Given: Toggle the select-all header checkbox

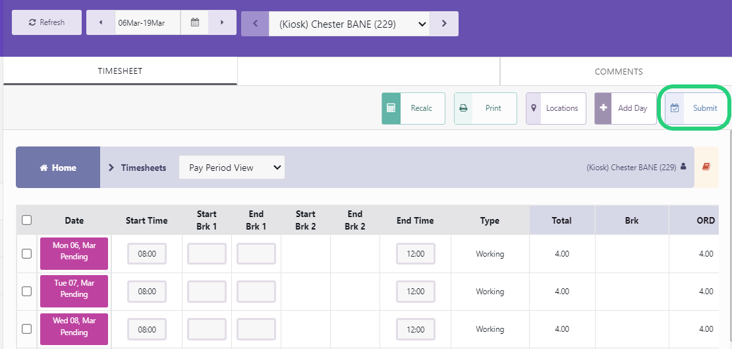Looking at the screenshot, I should click(x=26, y=220).
